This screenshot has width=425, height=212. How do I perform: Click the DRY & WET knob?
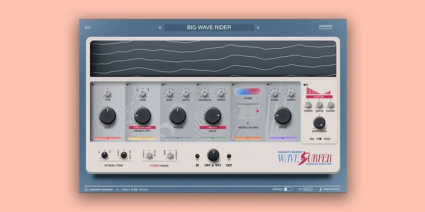213,155
